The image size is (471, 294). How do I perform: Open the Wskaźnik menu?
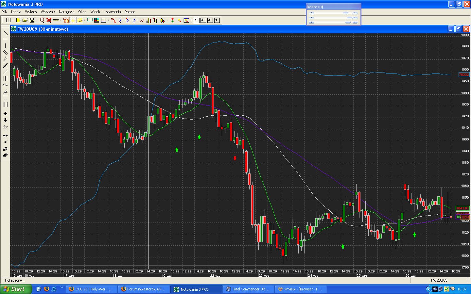48,12
